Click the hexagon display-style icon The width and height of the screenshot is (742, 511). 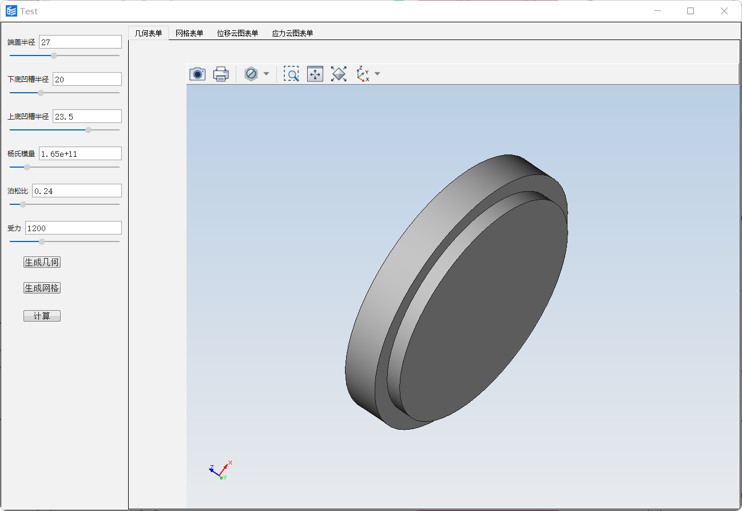[251, 74]
